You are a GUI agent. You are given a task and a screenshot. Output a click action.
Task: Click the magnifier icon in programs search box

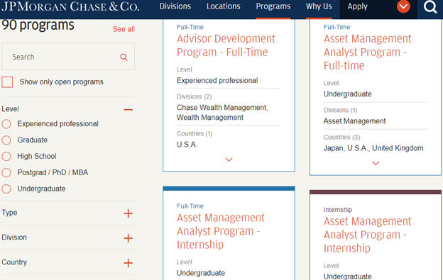click(124, 57)
